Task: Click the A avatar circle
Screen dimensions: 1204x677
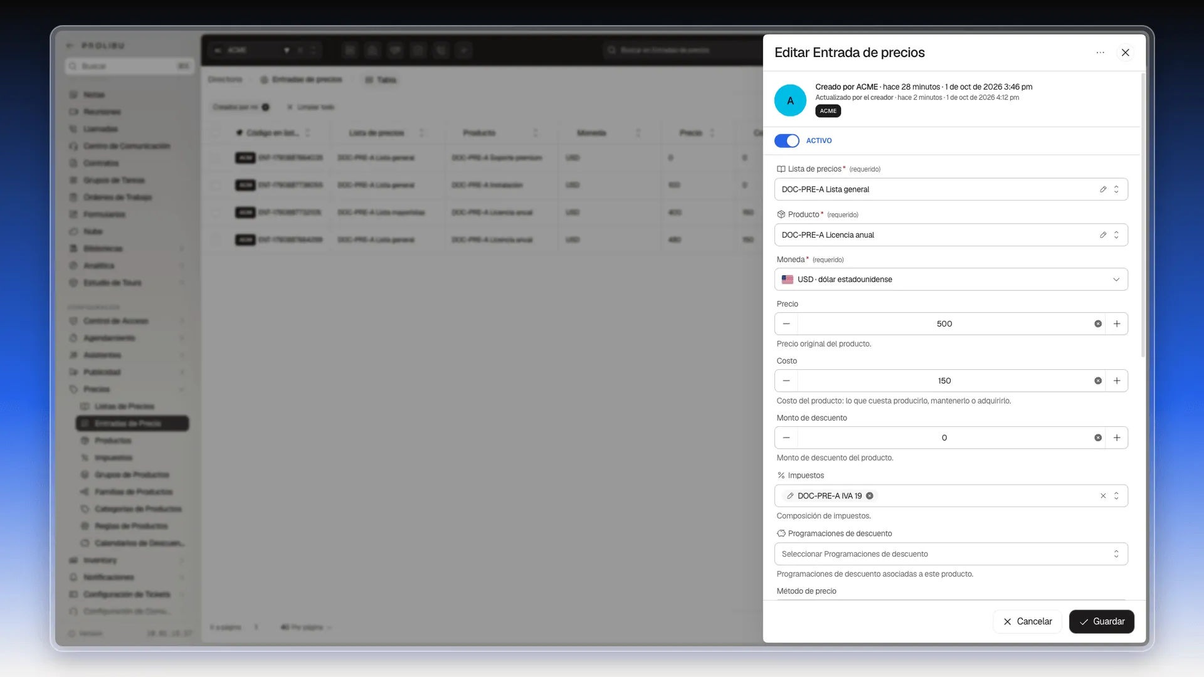Action: coord(790,100)
